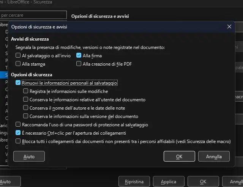Check 'Conserva le informazioni sulla versione' box
243x187 pixels.
pyautogui.click(x=26, y=116)
